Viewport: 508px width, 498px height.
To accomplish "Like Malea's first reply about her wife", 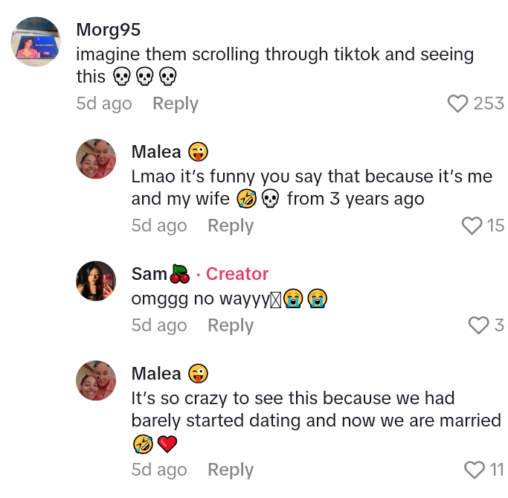I will tap(472, 226).
